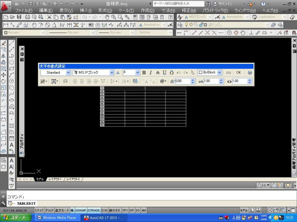Viewport: 297px width, 222px height.
Task: Increase the tracking value stepper
Action: coord(221,80)
